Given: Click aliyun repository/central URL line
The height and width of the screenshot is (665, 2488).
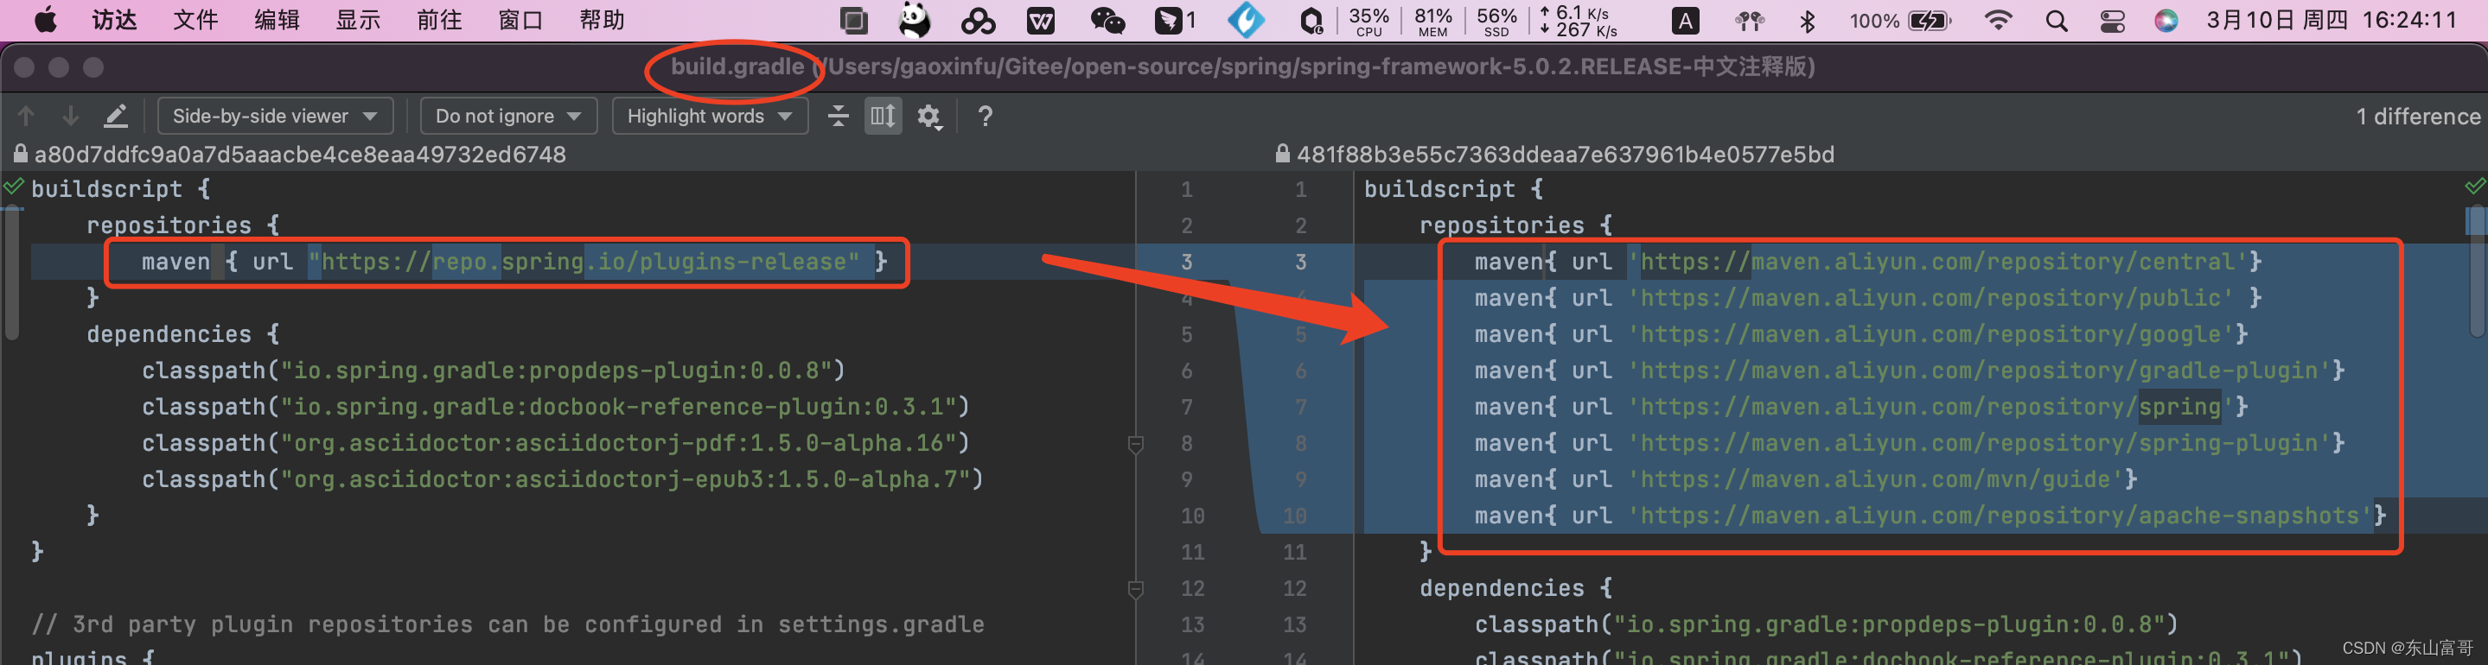Looking at the screenshot, I should click(1868, 262).
